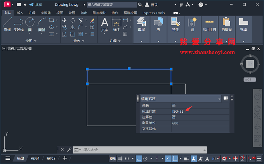Viewport: 264px width, 164px height.
Task: Open the 文字 text tool
Action: 104,24
